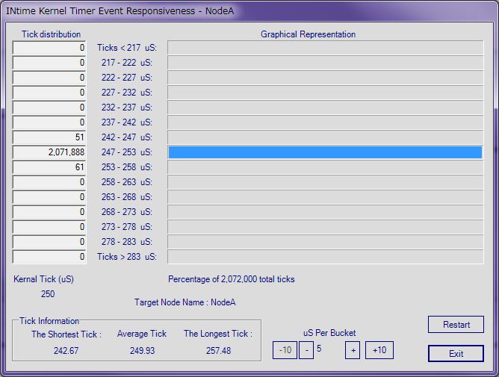
Task: Click the '263 - 268 uS:' label
Action: 127,197
